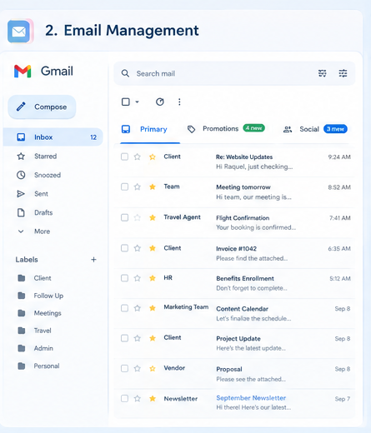
Task: Open the select-all dropdown arrow
Action: pyautogui.click(x=137, y=102)
